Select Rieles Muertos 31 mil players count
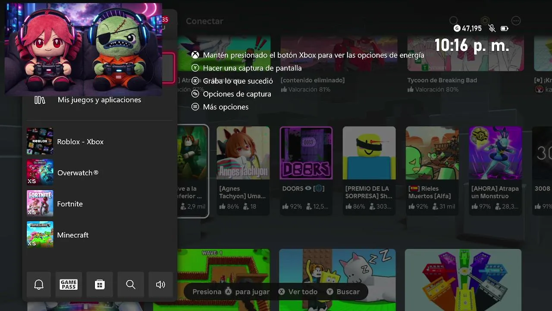552x311 pixels. click(x=444, y=206)
